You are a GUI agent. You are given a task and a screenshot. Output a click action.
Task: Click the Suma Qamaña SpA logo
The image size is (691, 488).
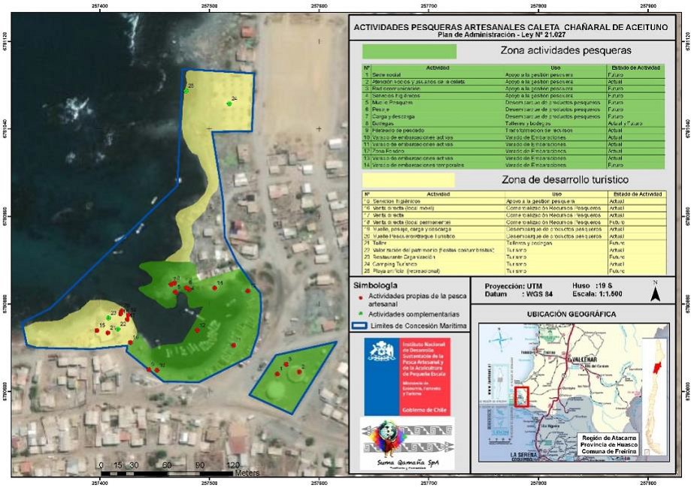(408, 443)
